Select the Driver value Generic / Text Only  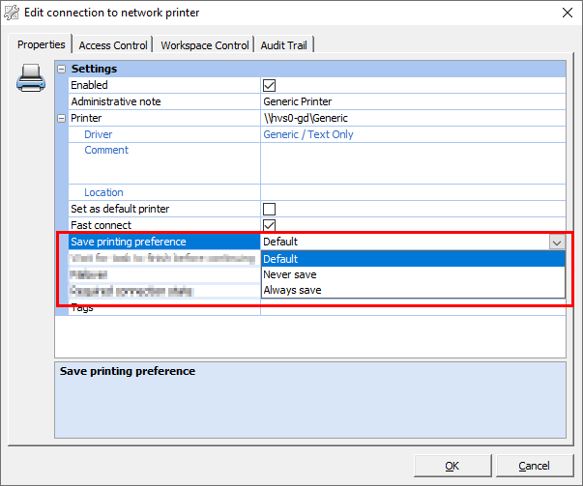(x=413, y=134)
